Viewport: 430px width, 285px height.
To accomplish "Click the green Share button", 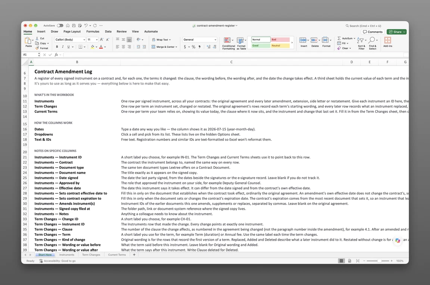I will point(396,32).
